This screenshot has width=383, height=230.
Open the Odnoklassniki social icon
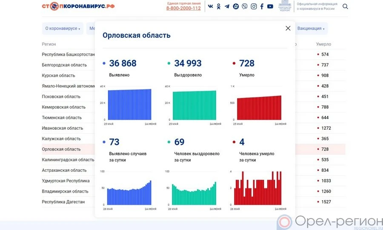pos(219,6)
